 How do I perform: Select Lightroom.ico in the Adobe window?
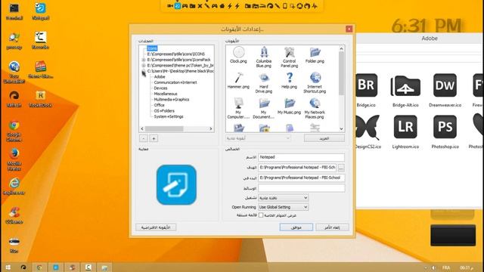click(405, 132)
